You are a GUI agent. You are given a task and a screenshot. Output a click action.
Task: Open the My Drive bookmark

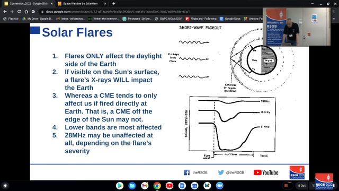38,19
